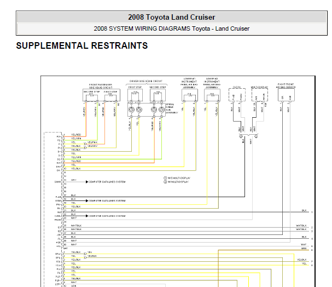Click the 'YEL/BLK' wire label at pin 10
The height and width of the screenshot is (287, 332).
click(x=76, y=169)
